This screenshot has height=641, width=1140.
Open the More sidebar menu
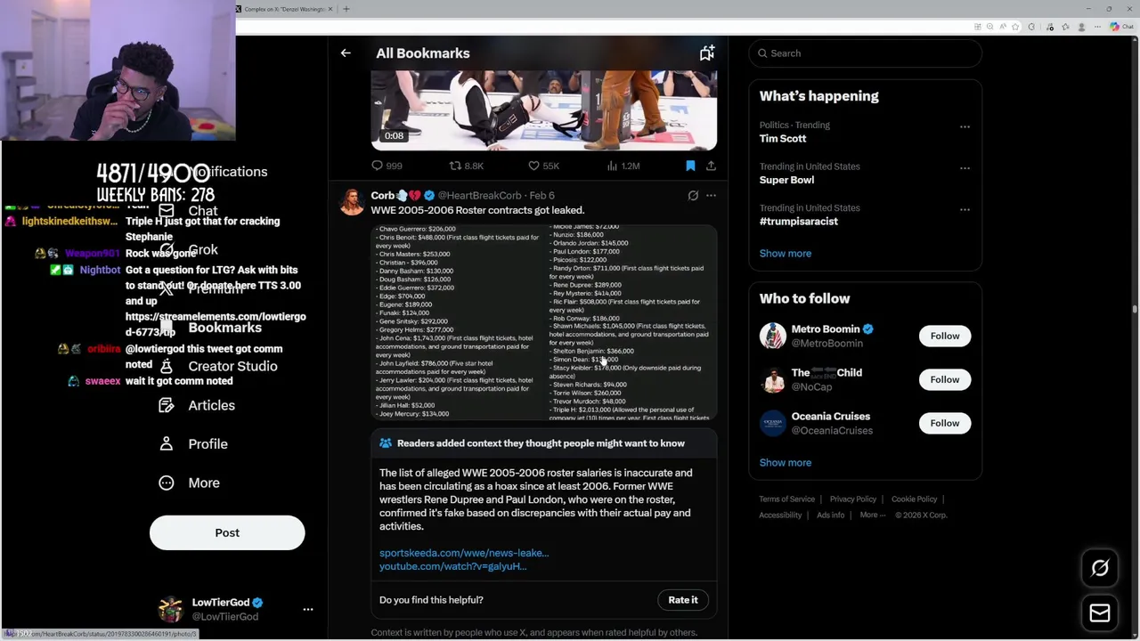click(x=189, y=483)
